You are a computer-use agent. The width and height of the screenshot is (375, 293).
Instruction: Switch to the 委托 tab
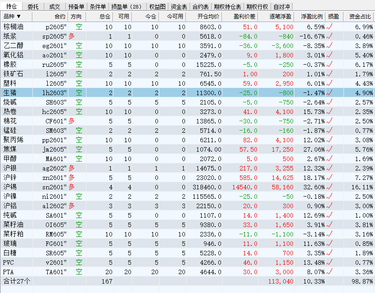coord(33,7)
